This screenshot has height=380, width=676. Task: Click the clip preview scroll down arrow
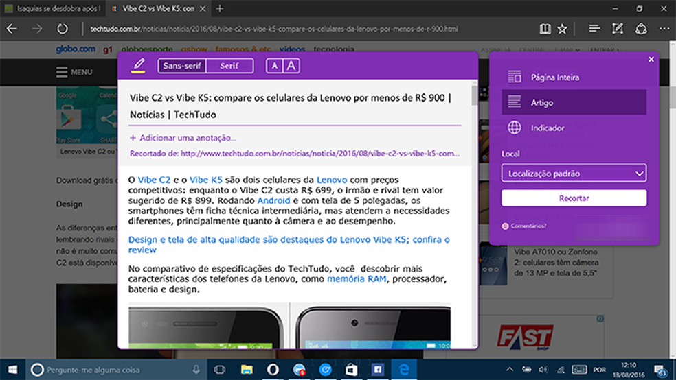pyautogui.click(x=474, y=345)
